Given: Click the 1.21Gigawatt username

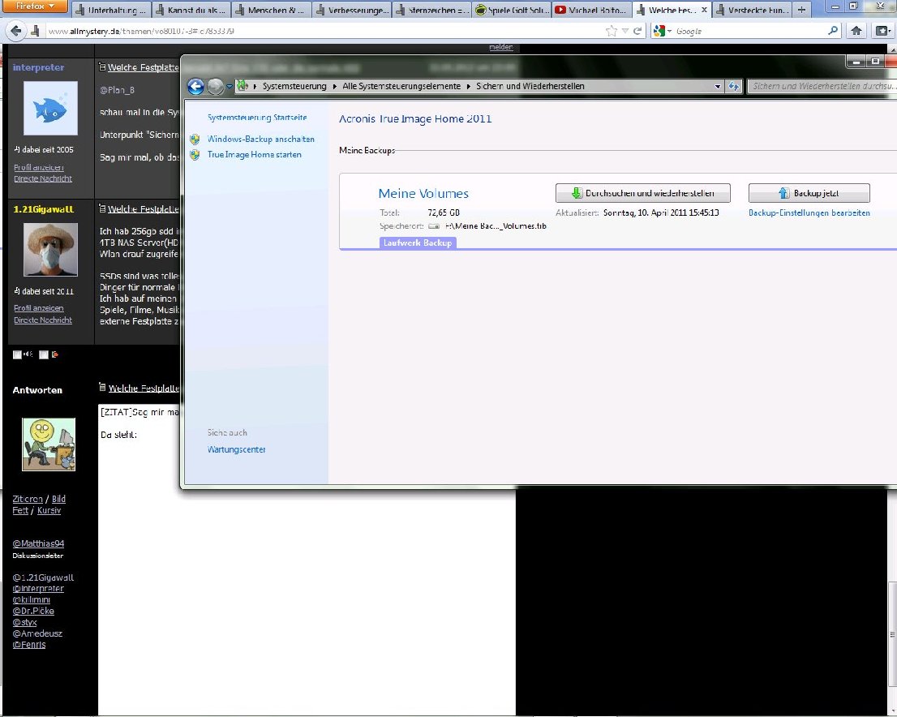Looking at the screenshot, I should point(44,209).
